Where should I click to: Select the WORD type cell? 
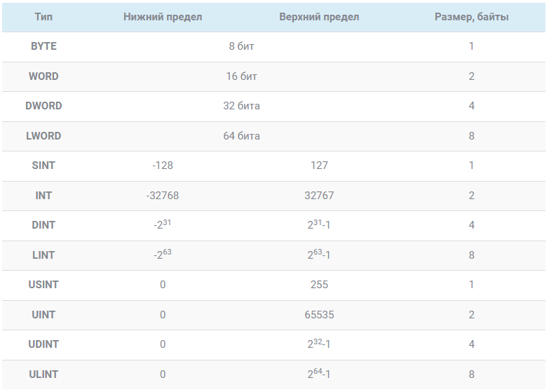point(43,76)
